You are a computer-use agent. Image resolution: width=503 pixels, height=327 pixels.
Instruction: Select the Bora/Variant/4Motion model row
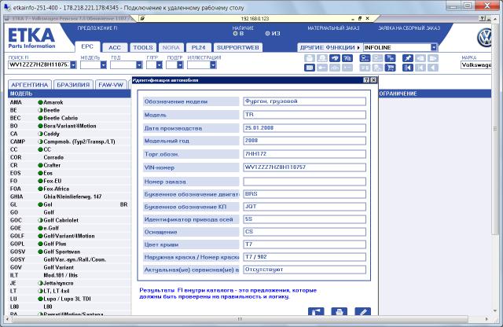click(69, 126)
